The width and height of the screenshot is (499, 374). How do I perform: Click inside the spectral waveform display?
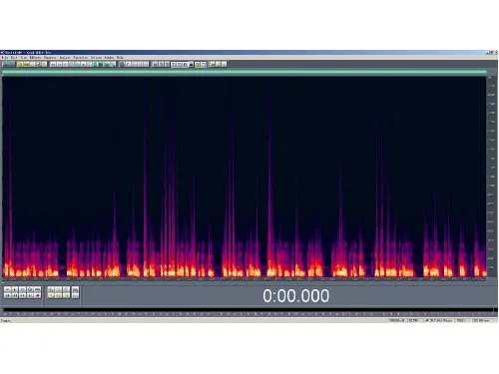(x=245, y=177)
